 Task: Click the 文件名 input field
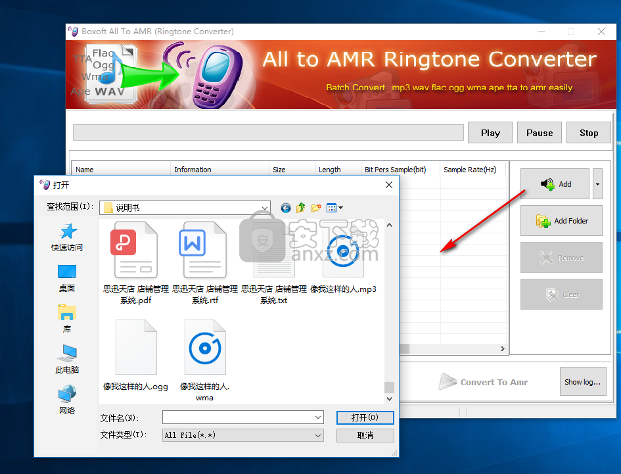(x=242, y=417)
